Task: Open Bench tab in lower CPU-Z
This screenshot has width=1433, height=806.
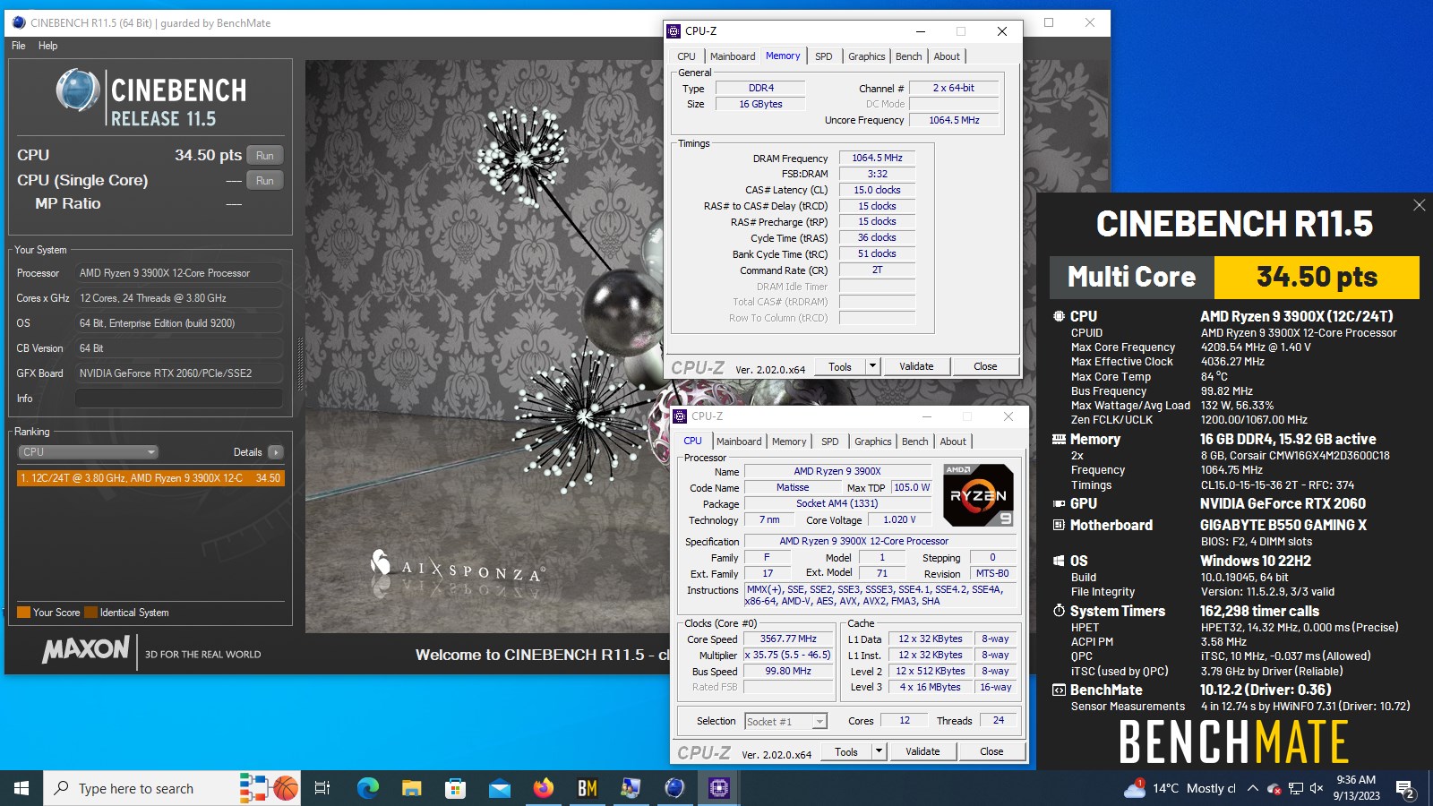Action: click(x=914, y=442)
